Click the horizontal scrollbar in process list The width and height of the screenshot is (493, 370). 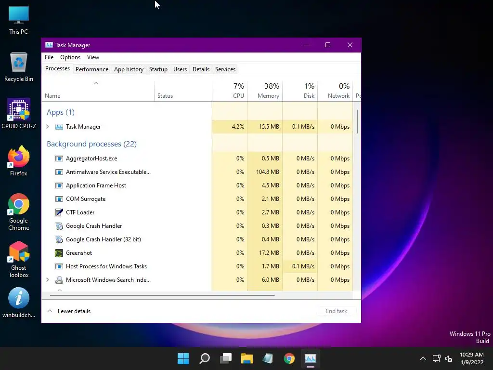[162, 295]
